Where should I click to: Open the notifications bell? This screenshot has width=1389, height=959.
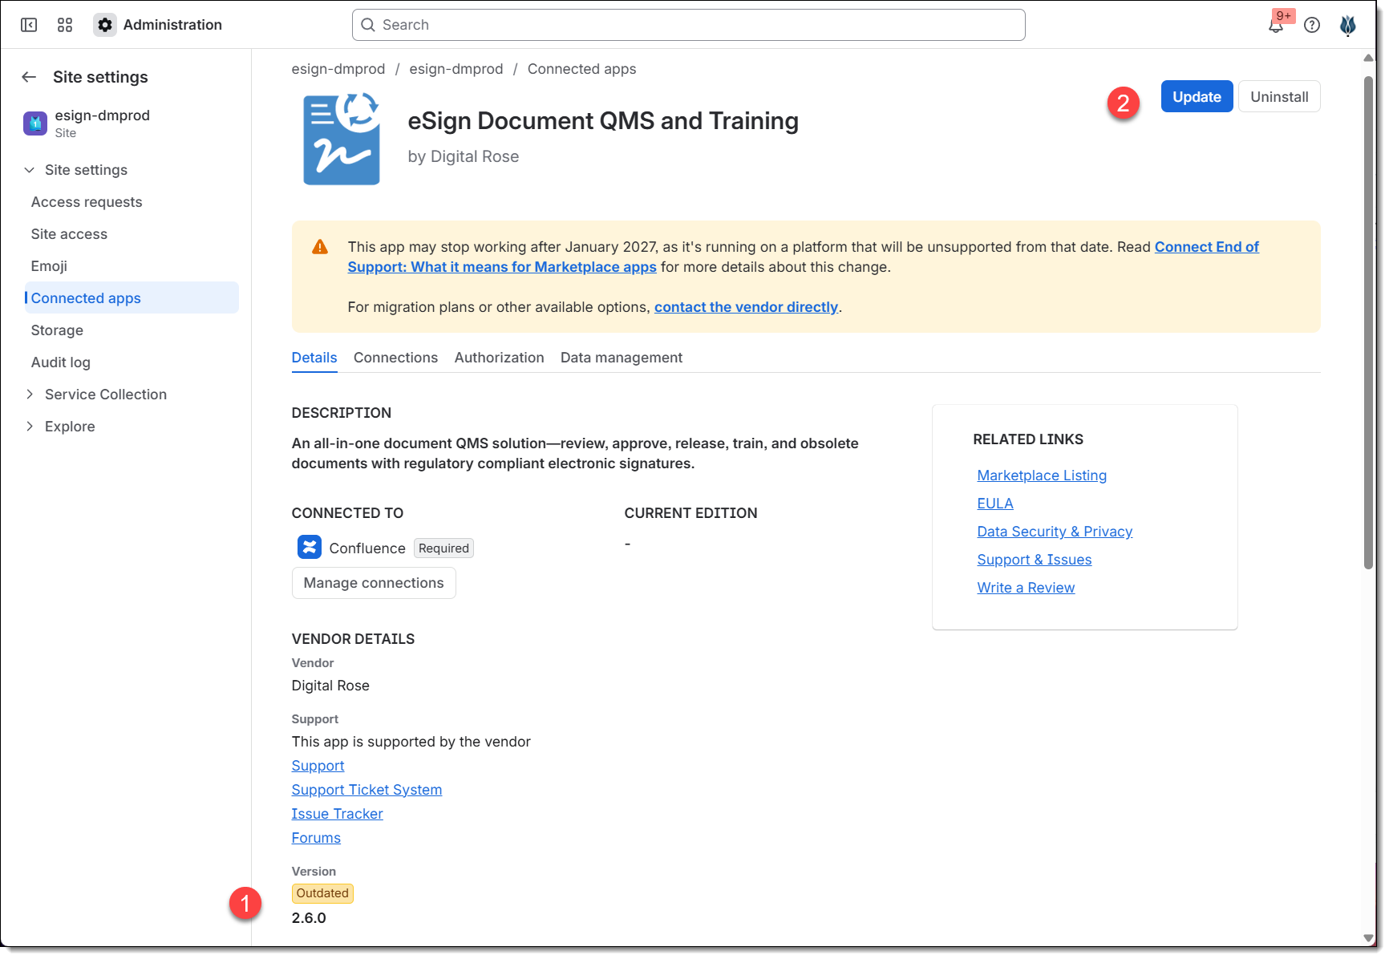[x=1275, y=25]
